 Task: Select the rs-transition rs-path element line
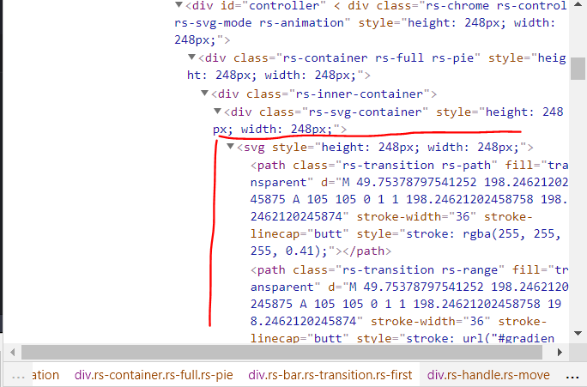point(408,209)
